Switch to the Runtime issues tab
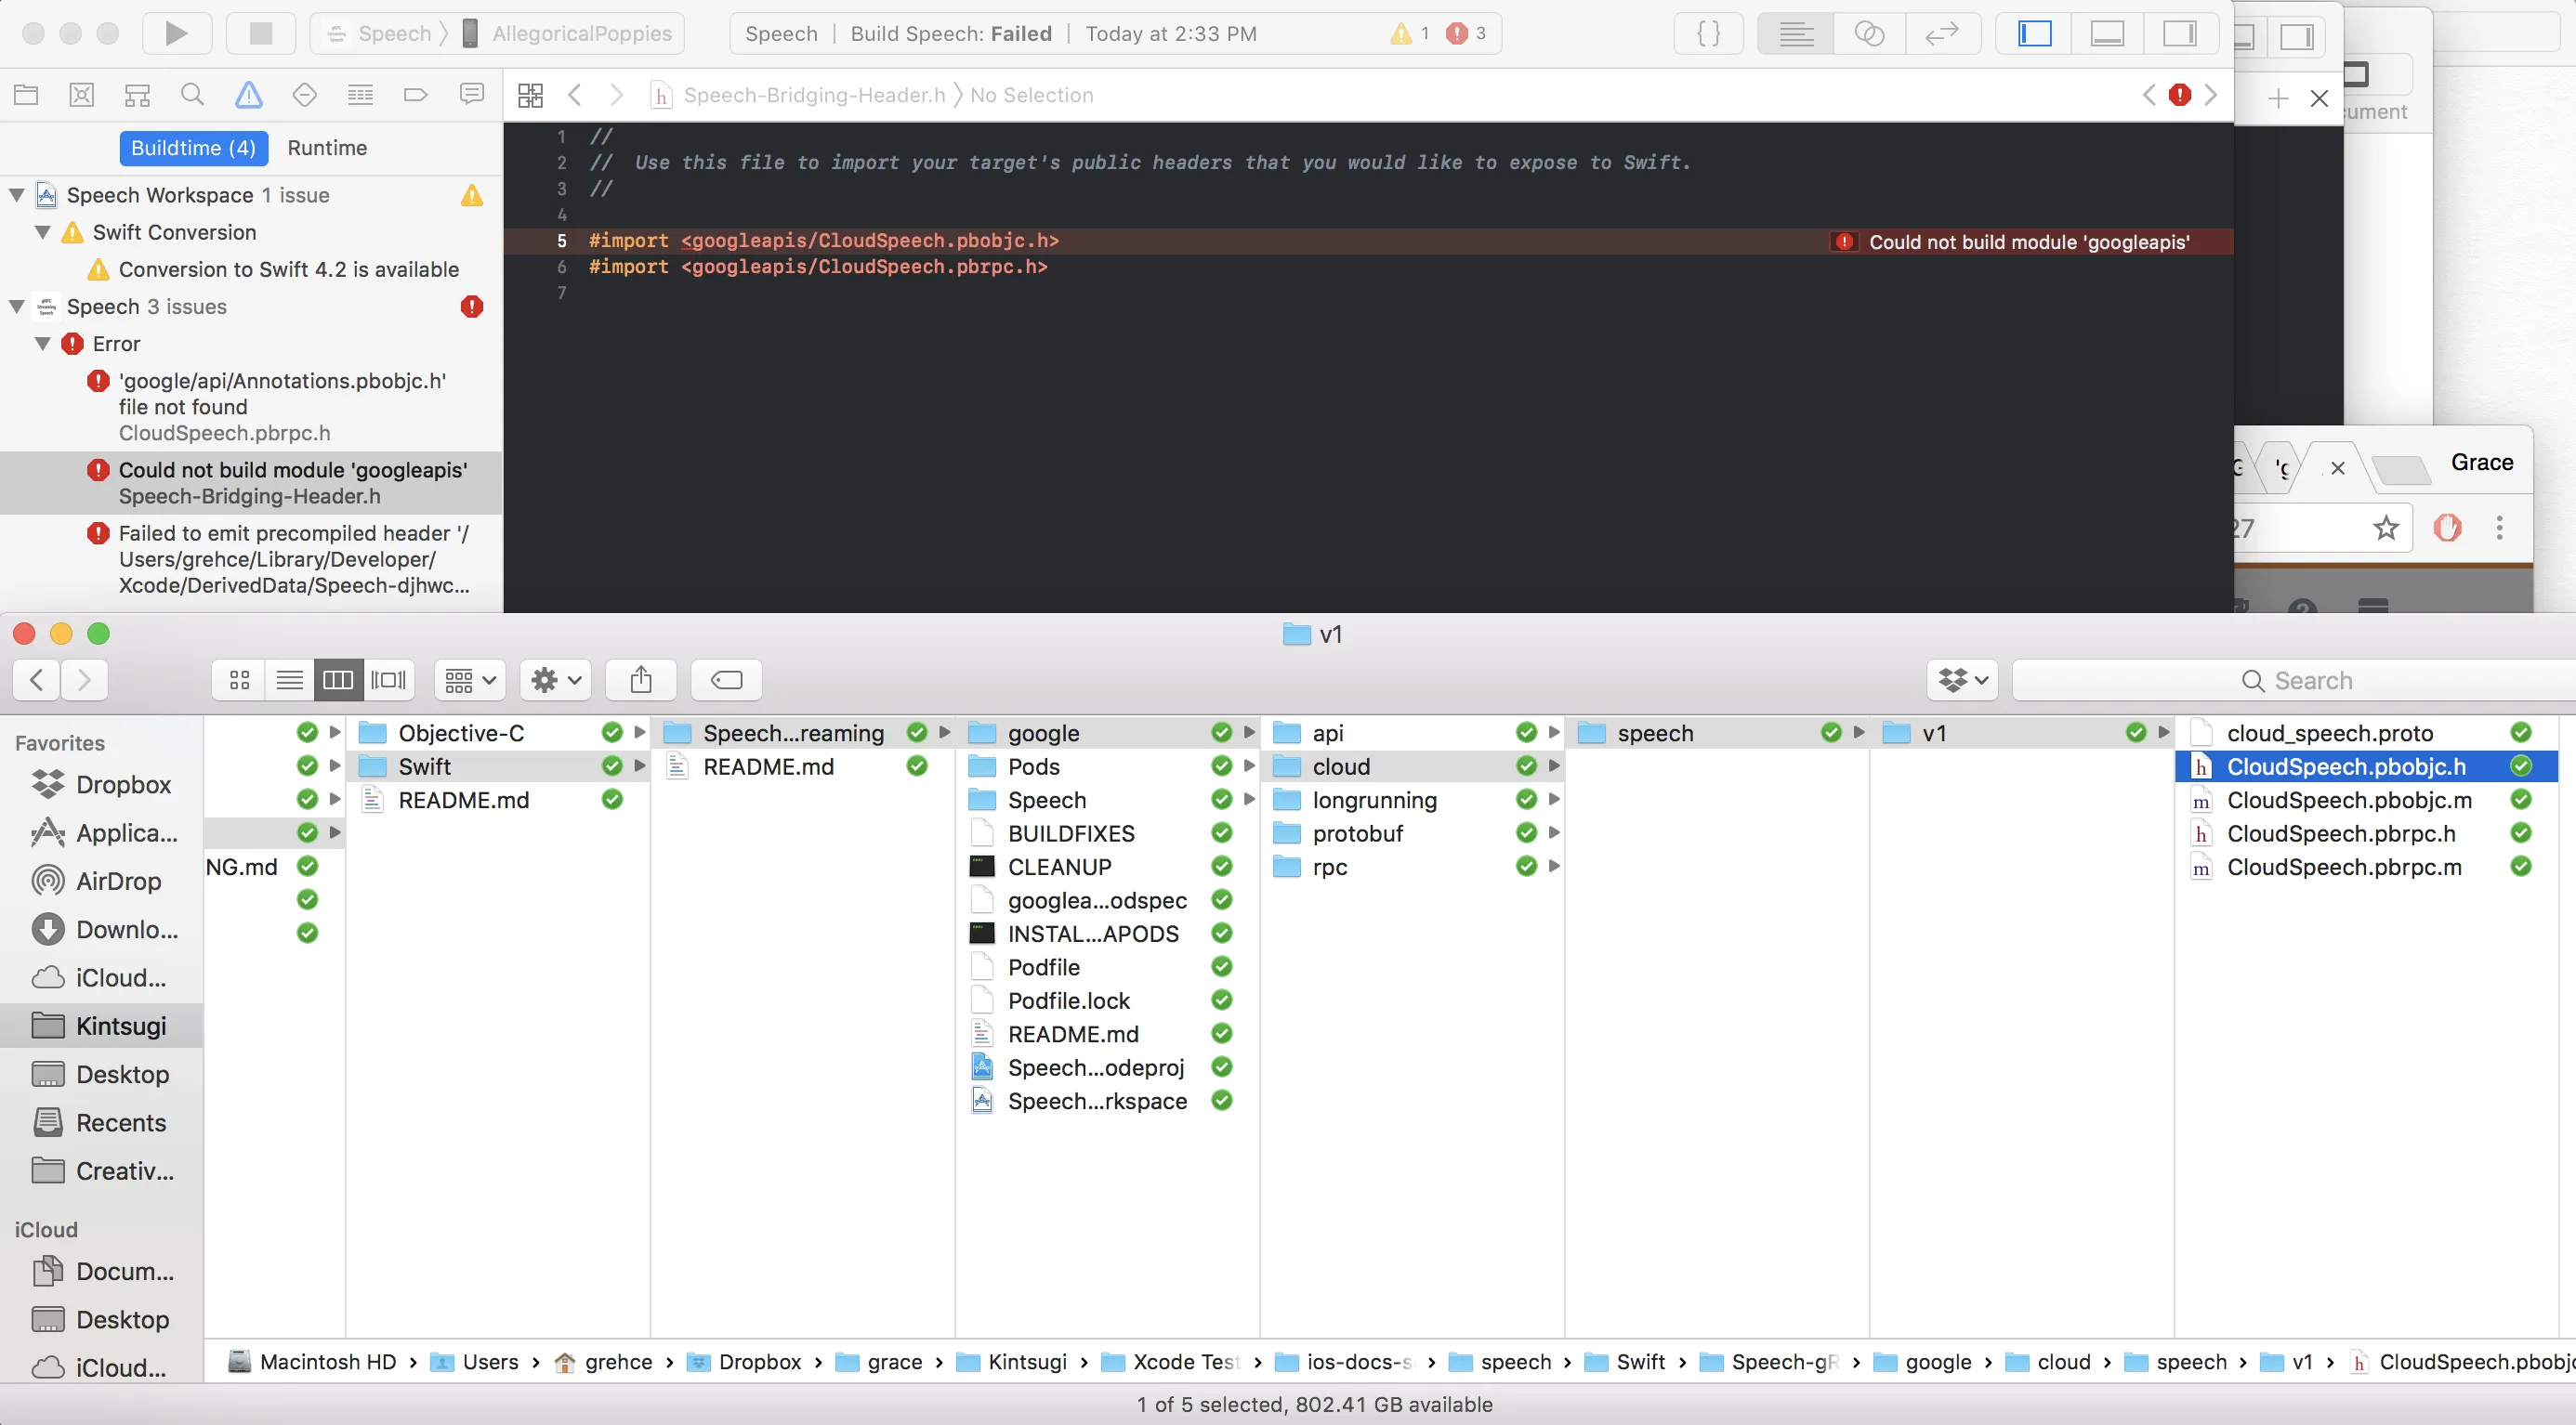 pyautogui.click(x=327, y=148)
